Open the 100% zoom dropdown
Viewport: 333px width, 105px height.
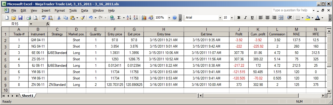click(x=169, y=18)
